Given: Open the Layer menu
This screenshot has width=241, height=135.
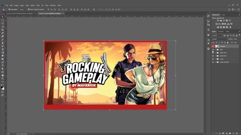Looking at the screenshot, I should tap(22, 5).
